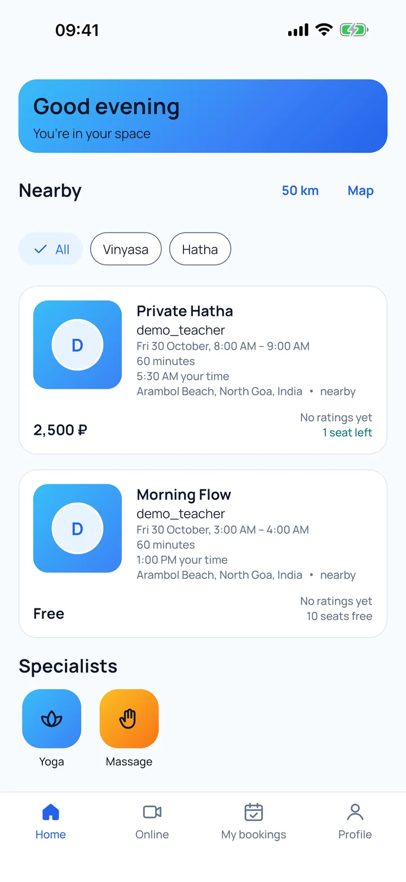This screenshot has width=406, height=882.
Task: Tap the Specialists section heading
Action: coord(68,666)
